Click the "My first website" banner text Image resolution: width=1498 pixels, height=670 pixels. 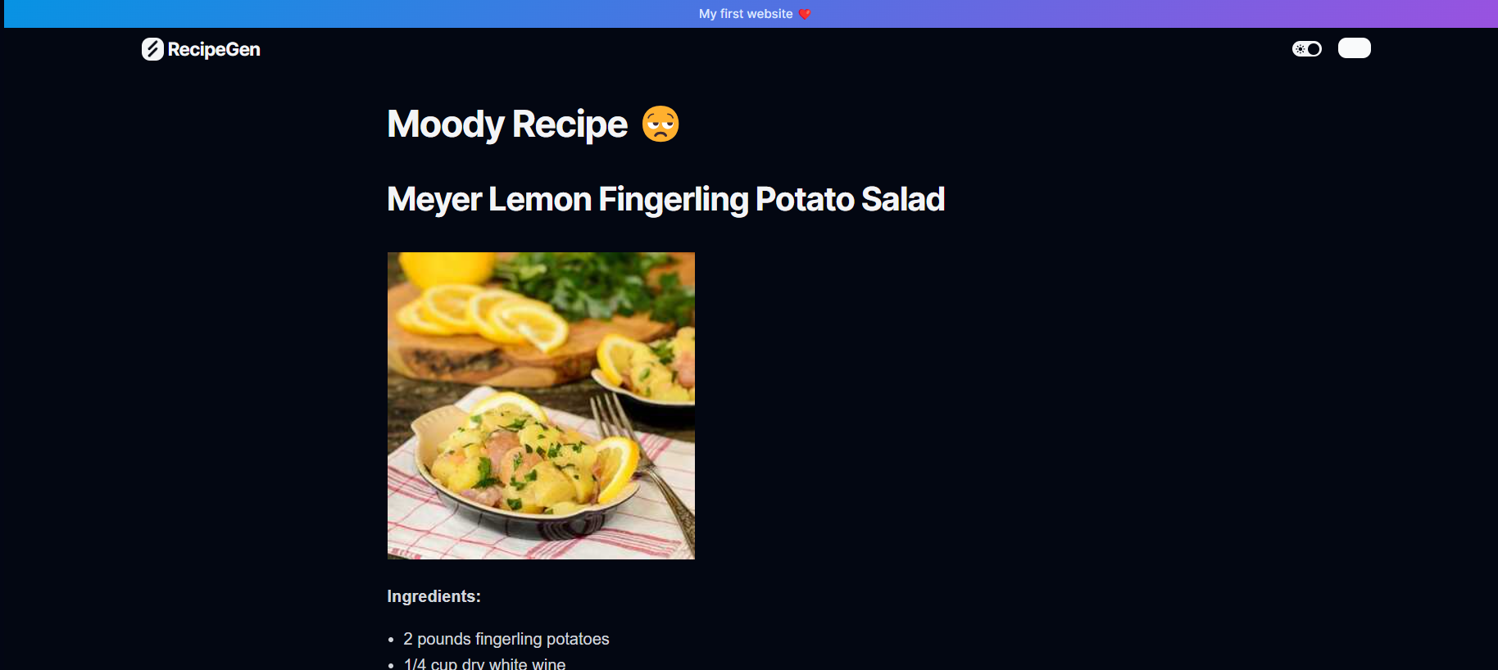click(x=746, y=14)
